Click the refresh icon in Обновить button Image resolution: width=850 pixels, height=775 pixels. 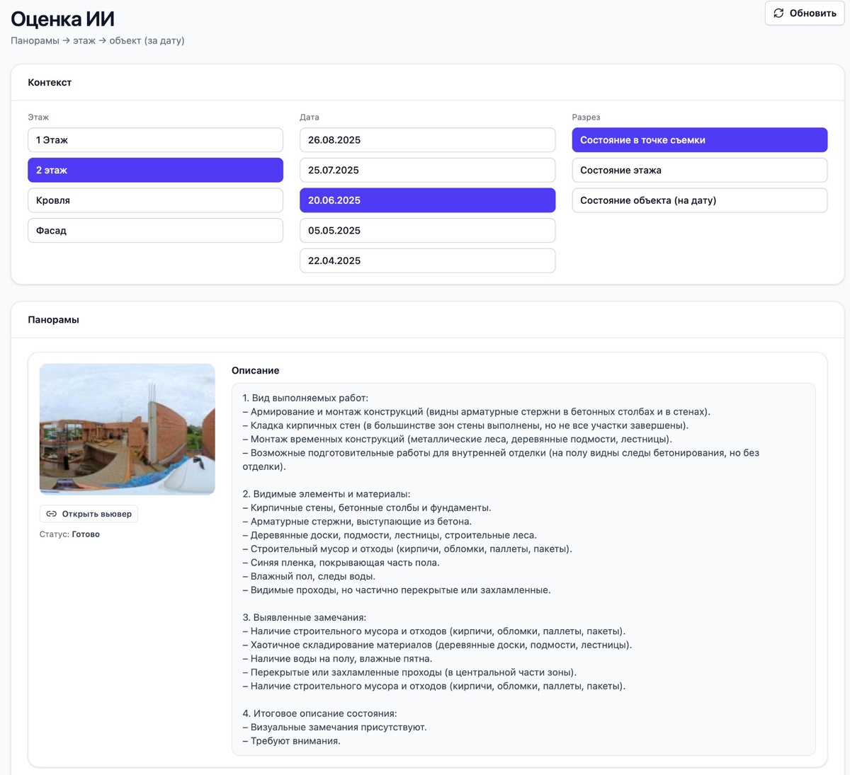[778, 13]
